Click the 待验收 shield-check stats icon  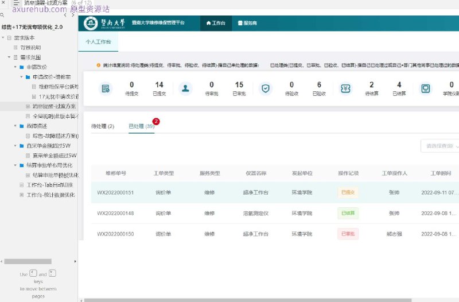click(266, 88)
